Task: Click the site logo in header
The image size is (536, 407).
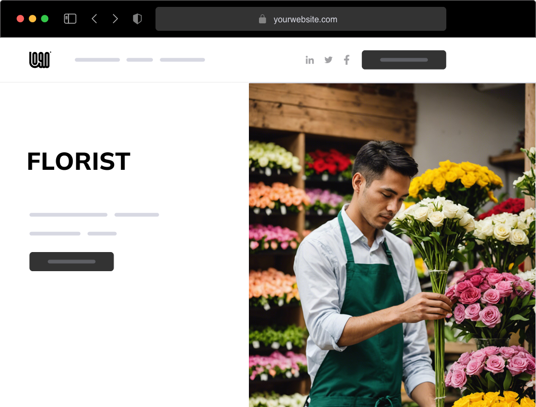Action: pos(40,60)
